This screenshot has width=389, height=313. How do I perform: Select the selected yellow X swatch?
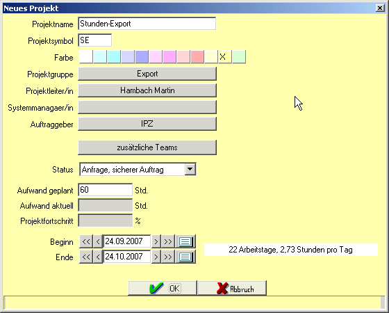click(x=225, y=56)
